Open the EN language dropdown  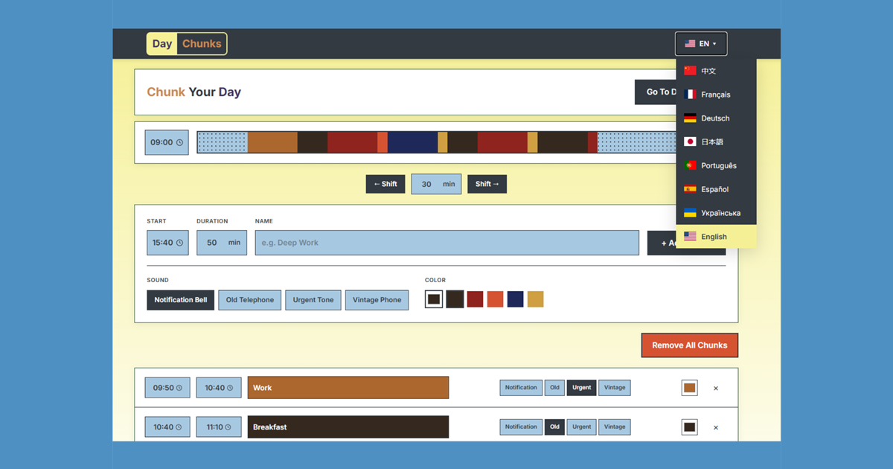pyautogui.click(x=701, y=44)
